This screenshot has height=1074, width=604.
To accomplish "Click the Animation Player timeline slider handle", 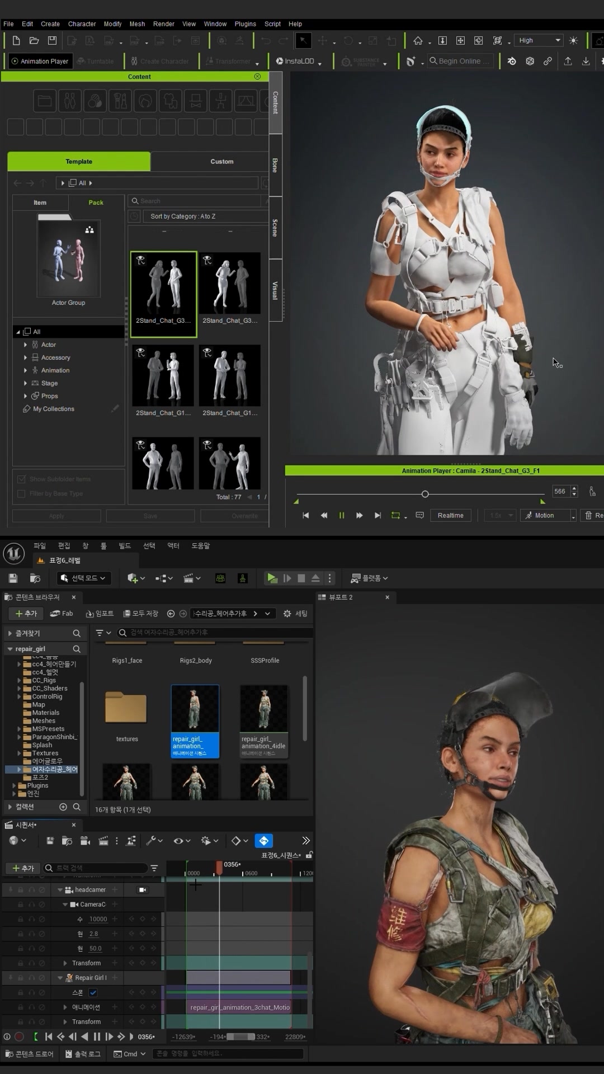I will (x=425, y=494).
